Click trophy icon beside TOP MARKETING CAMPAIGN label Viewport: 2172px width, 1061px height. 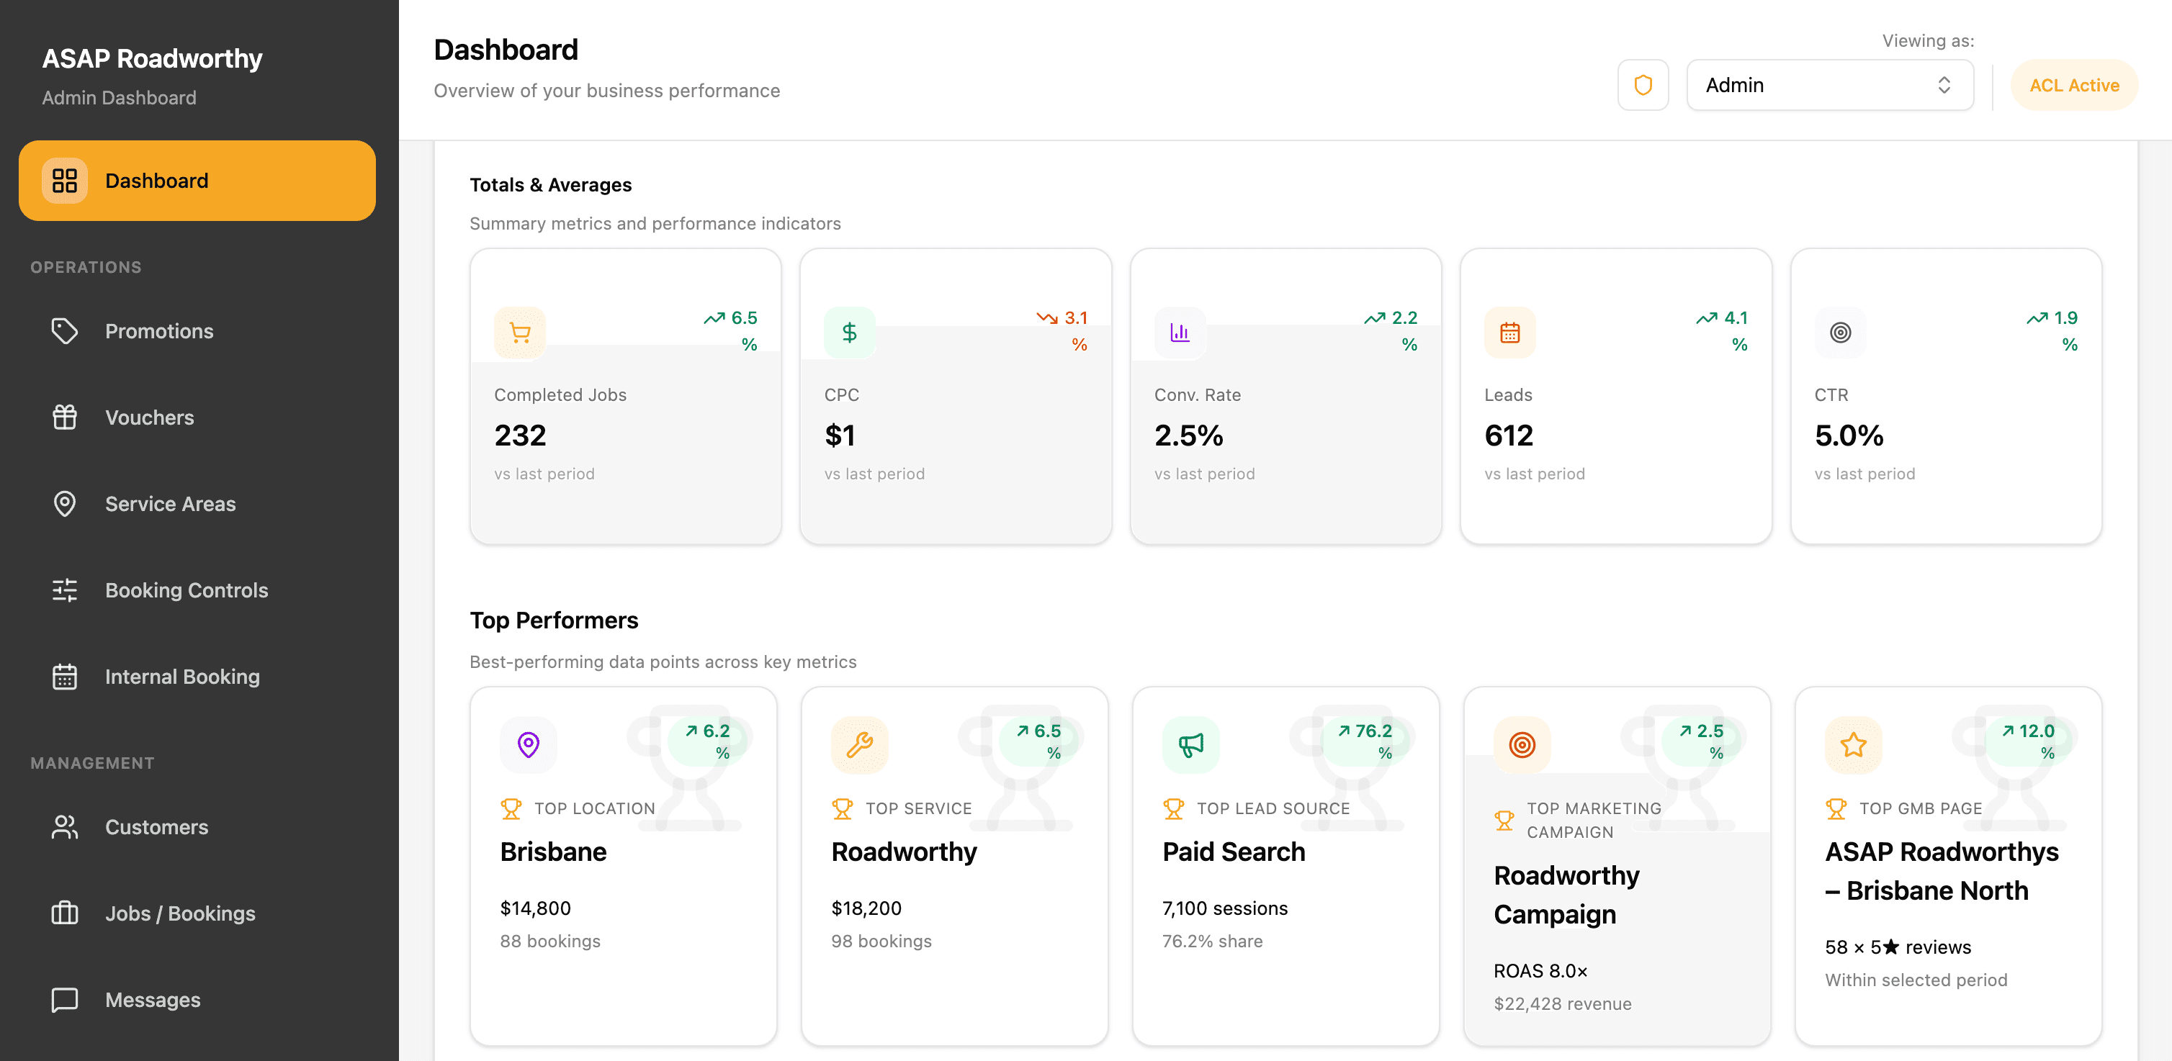(x=1504, y=821)
